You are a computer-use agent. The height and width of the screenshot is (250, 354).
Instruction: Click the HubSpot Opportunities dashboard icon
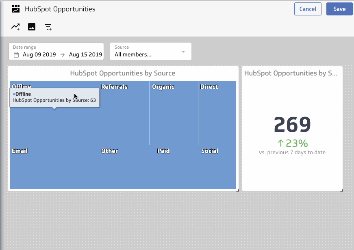pyautogui.click(x=16, y=8)
